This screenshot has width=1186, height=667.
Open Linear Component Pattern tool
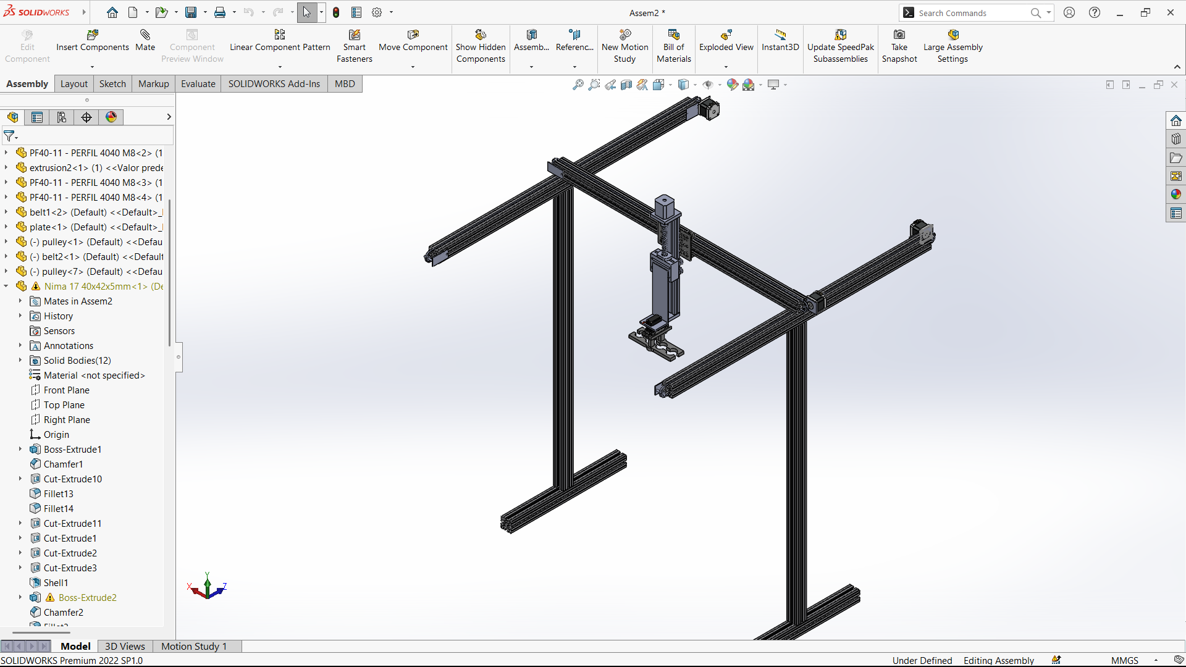pos(280,41)
